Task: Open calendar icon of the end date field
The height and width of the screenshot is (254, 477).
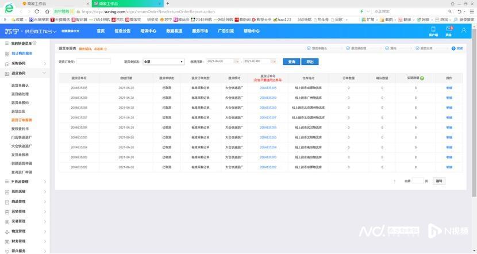Action: [x=274, y=61]
